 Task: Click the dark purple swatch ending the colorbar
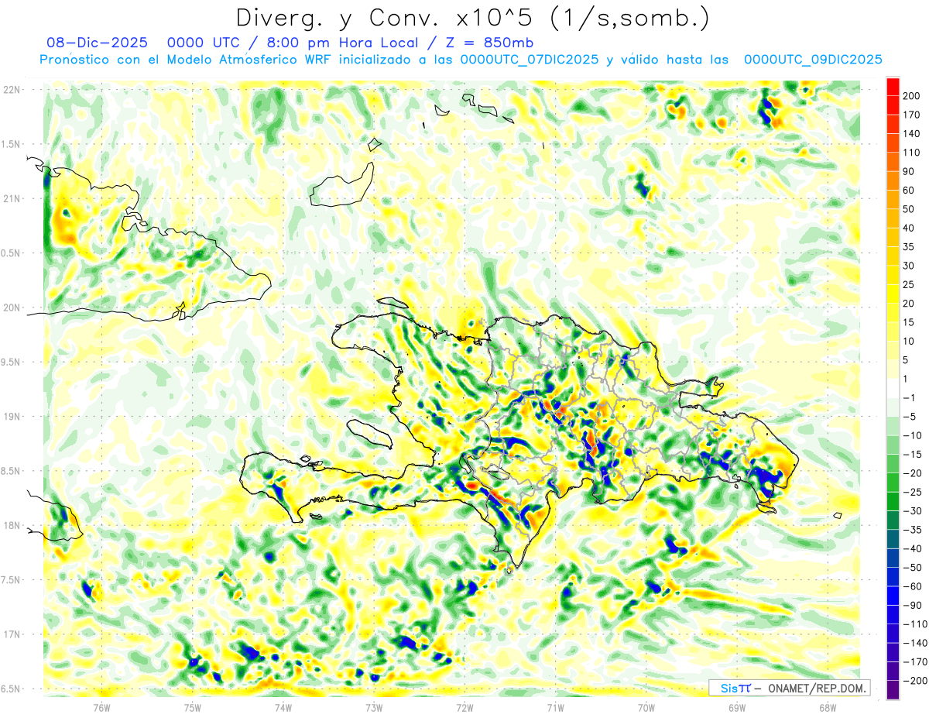tap(893, 690)
